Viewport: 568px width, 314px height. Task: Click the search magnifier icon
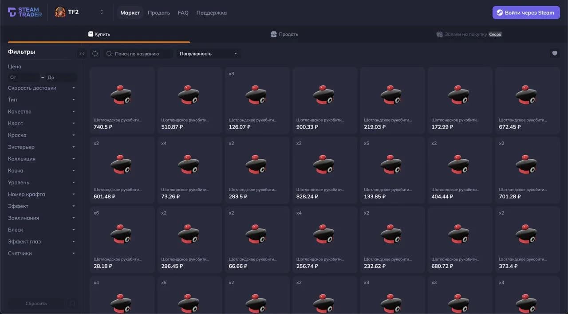pos(109,54)
